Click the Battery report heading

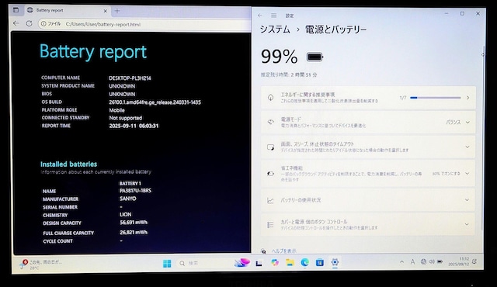(93, 51)
